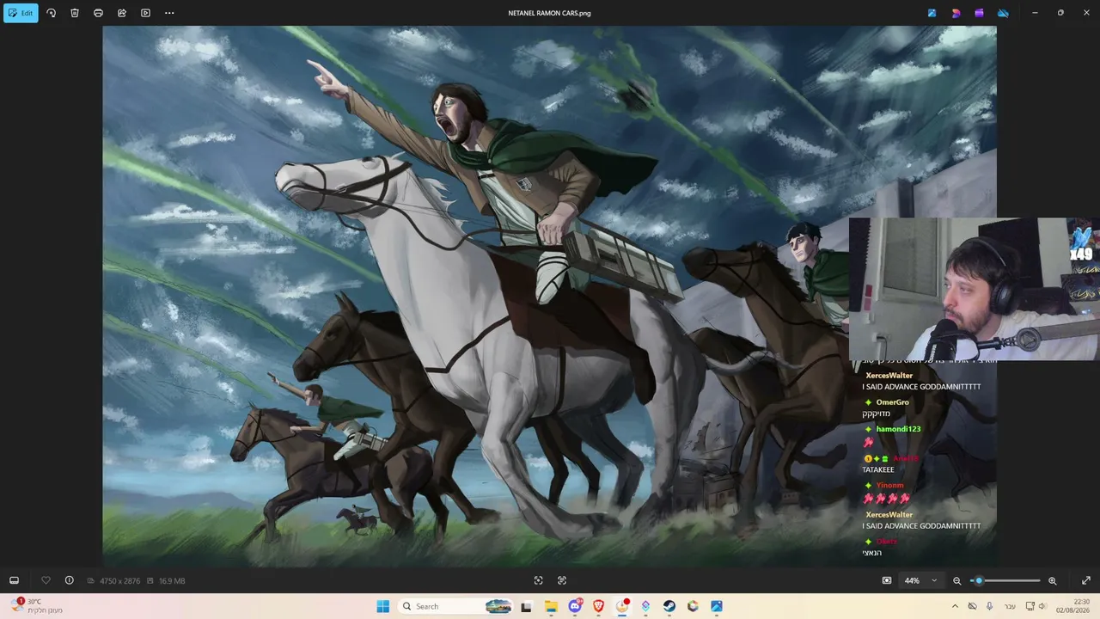The height and width of the screenshot is (619, 1100).
Task: Click the zoom-to-fit icon
Action: point(538,580)
